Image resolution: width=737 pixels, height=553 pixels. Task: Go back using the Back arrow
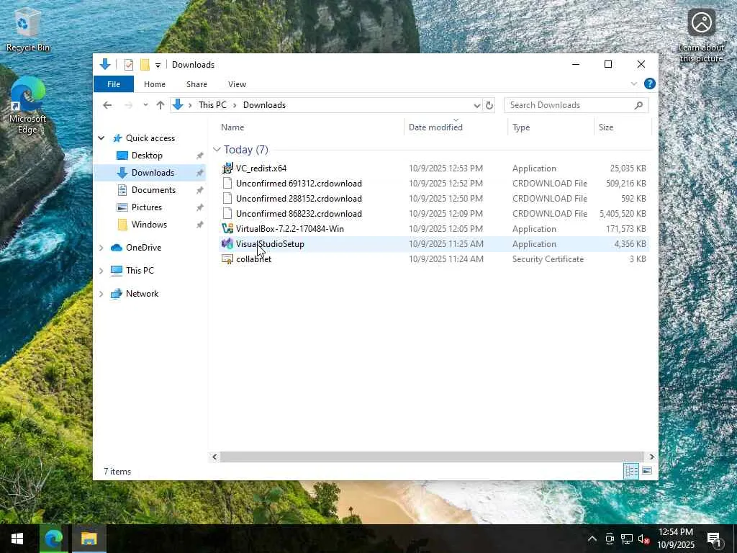coord(107,105)
